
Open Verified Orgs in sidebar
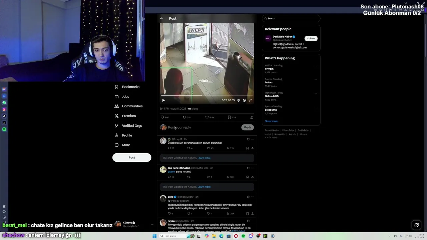click(x=128, y=126)
